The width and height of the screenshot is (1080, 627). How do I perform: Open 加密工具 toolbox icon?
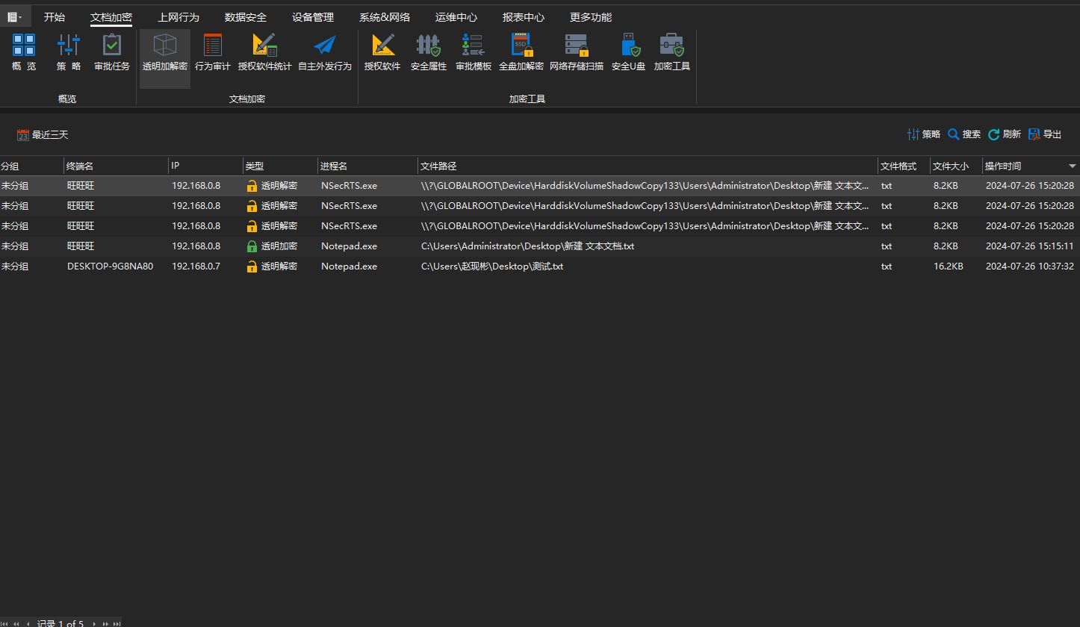point(672,52)
